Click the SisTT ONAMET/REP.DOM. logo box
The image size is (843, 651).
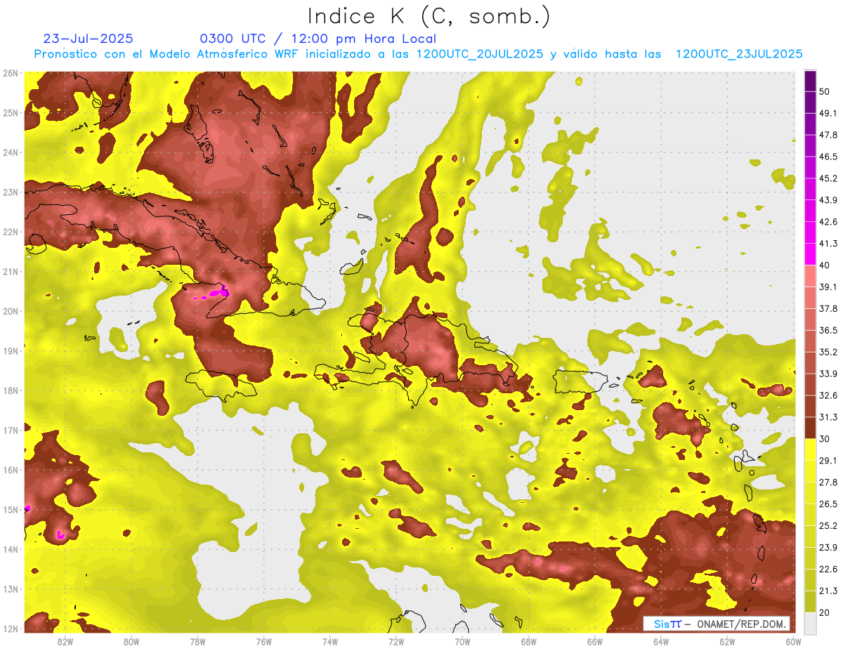pyautogui.click(x=716, y=623)
